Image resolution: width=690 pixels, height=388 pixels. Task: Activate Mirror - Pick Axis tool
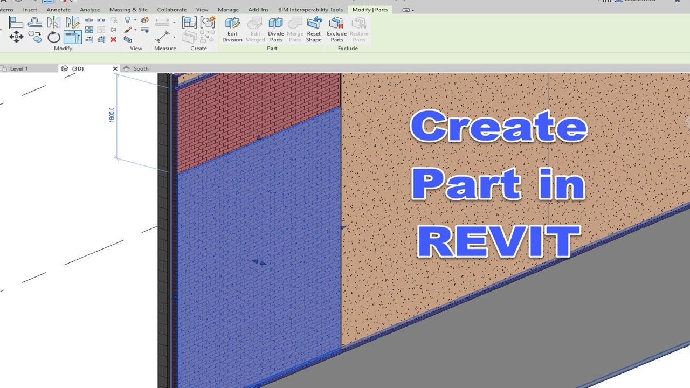(x=54, y=22)
